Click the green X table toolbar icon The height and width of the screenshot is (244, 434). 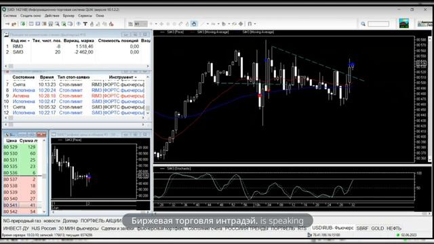pyautogui.click(x=64, y=24)
